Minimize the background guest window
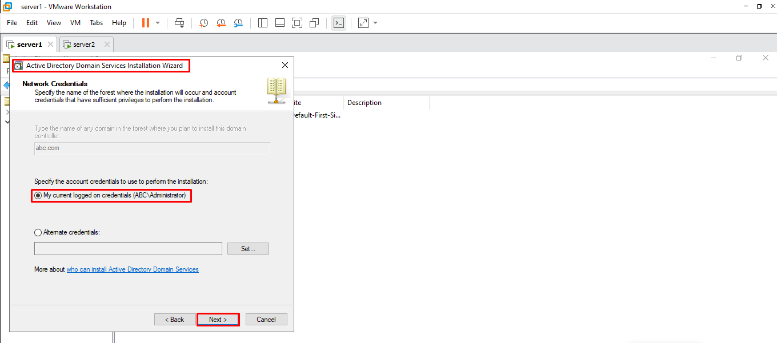The height and width of the screenshot is (343, 777). pos(714,58)
